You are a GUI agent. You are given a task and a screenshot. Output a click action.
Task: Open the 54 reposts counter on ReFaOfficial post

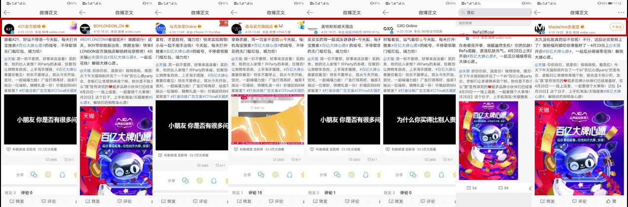click(471, 188)
